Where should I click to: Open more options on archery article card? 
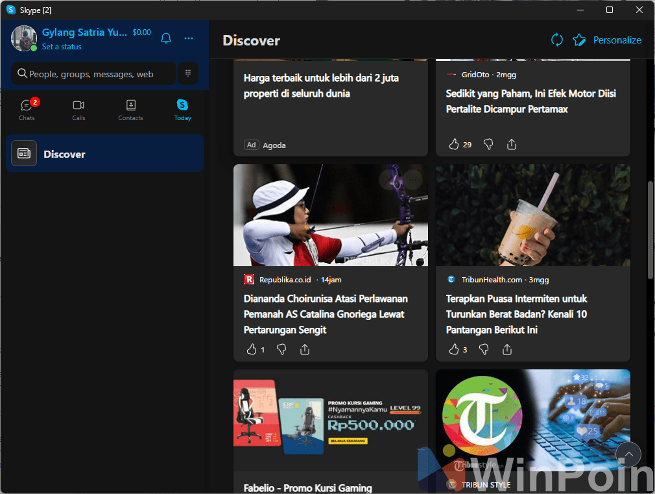[x=412, y=179]
